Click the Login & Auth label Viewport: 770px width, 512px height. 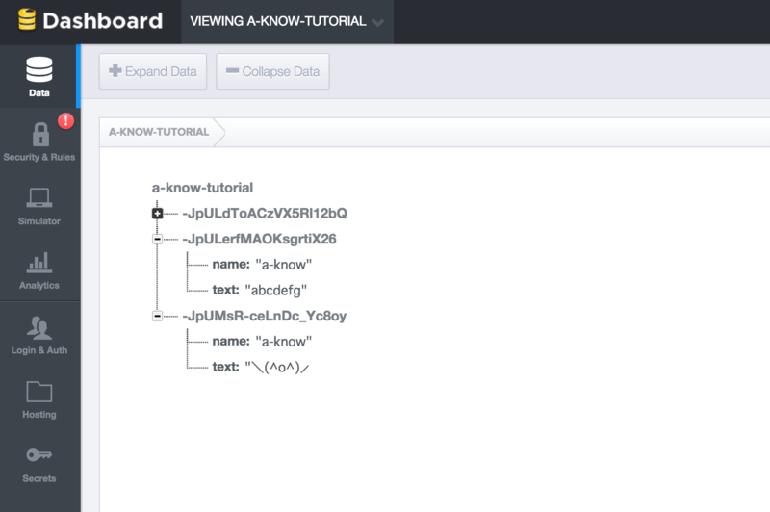[39, 350]
